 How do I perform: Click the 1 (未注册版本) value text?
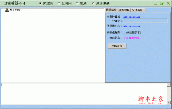(x=133, y=32)
